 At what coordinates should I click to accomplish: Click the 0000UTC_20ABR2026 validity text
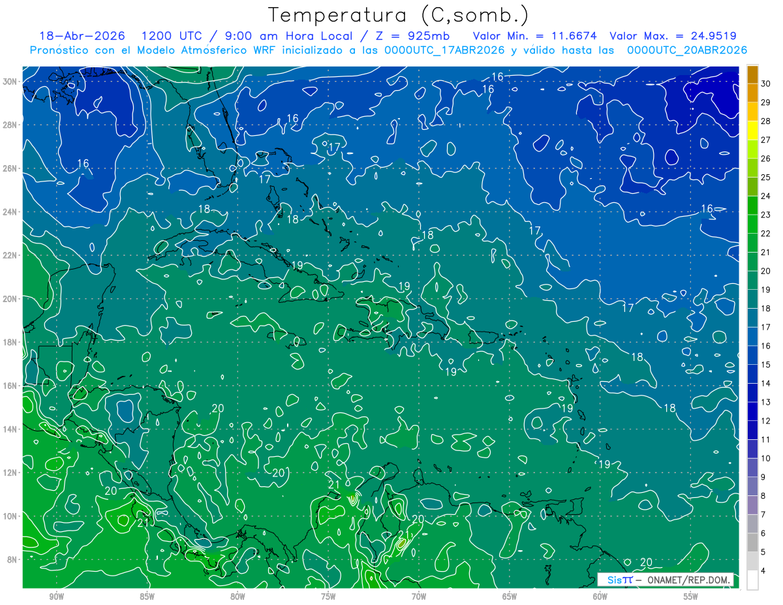tap(687, 50)
